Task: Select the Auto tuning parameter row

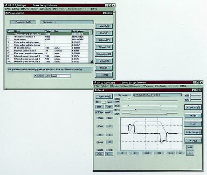Action: click(48, 39)
